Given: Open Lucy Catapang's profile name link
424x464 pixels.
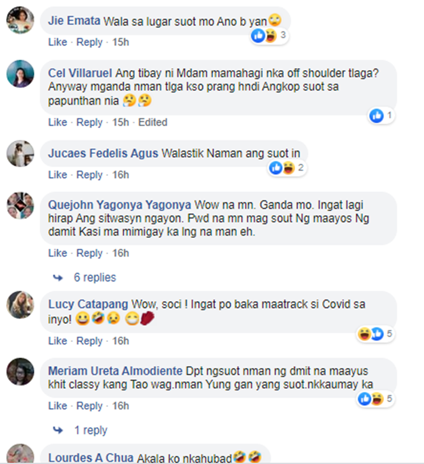Looking at the screenshot, I should pyautogui.click(x=88, y=304).
